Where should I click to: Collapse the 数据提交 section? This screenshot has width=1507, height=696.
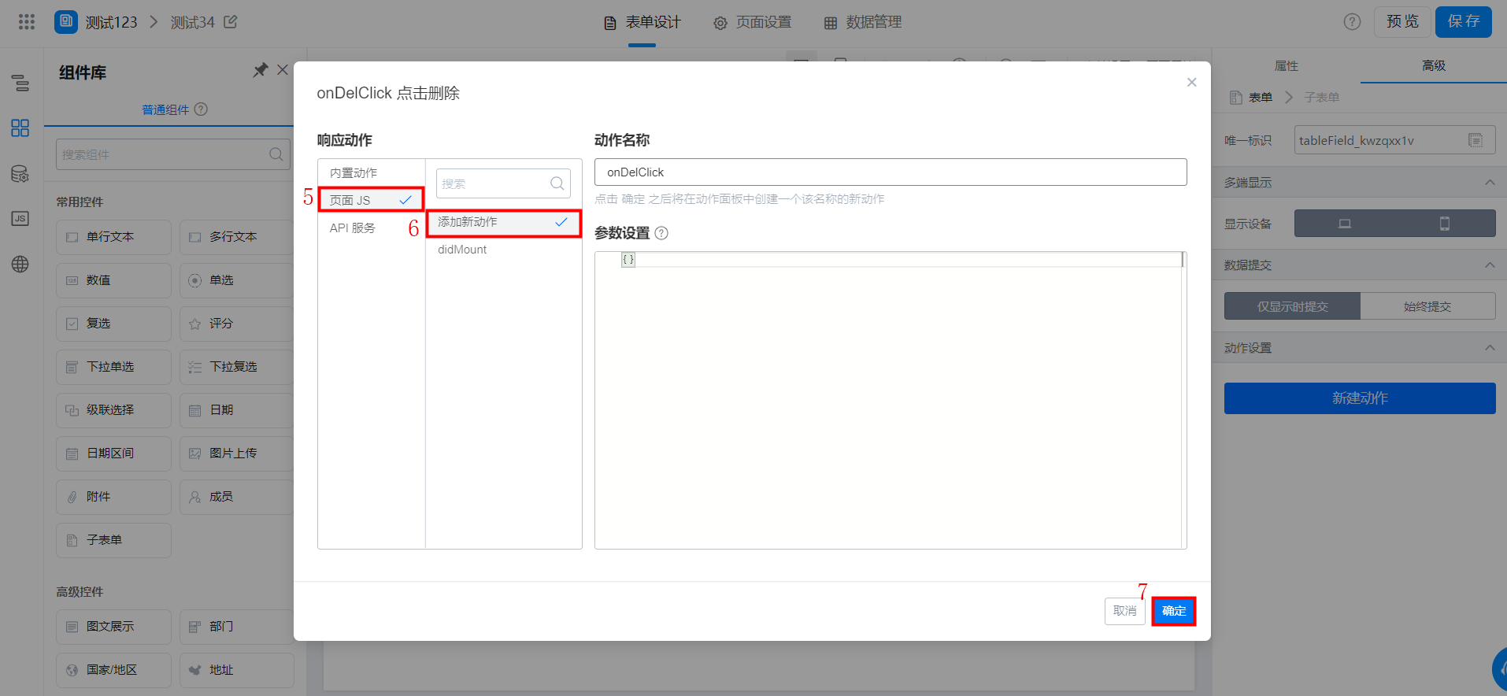point(1490,265)
